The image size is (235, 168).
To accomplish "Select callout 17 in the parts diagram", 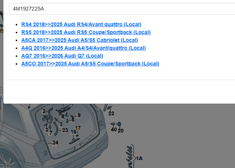I will point(78,128).
